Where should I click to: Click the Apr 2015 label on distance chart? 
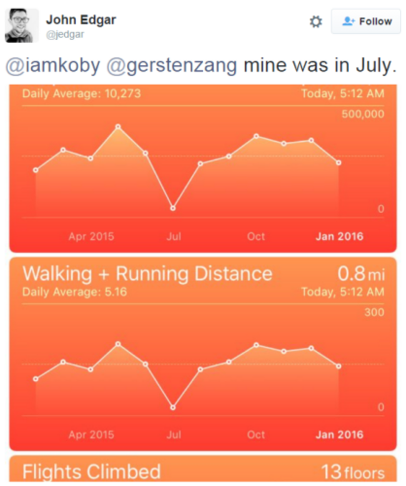91,435
